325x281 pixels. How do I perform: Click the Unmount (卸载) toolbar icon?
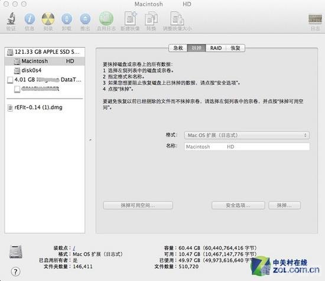pyautogui.click(x=67, y=19)
